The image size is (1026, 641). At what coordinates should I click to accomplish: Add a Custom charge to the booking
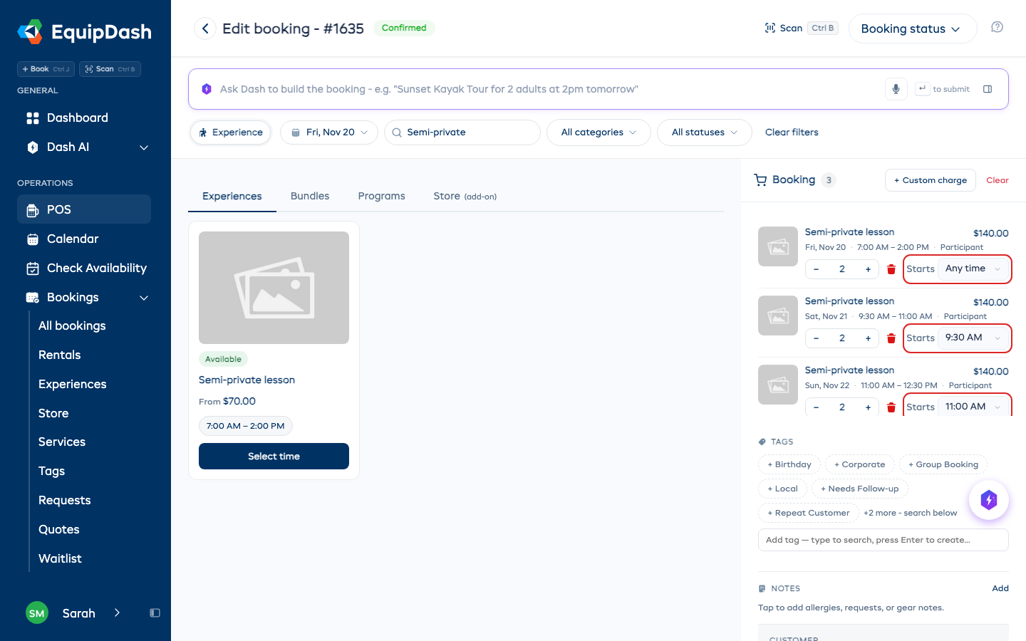930,180
